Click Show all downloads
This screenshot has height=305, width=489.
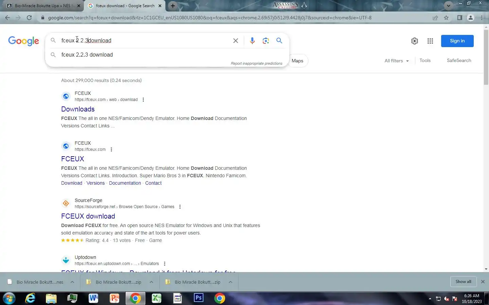pos(463,282)
